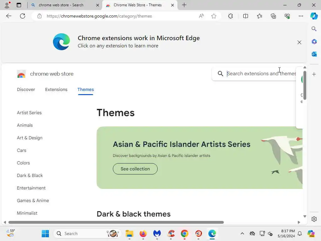This screenshot has width=321, height=241.
Task: Go back to previous page
Action: point(8,16)
